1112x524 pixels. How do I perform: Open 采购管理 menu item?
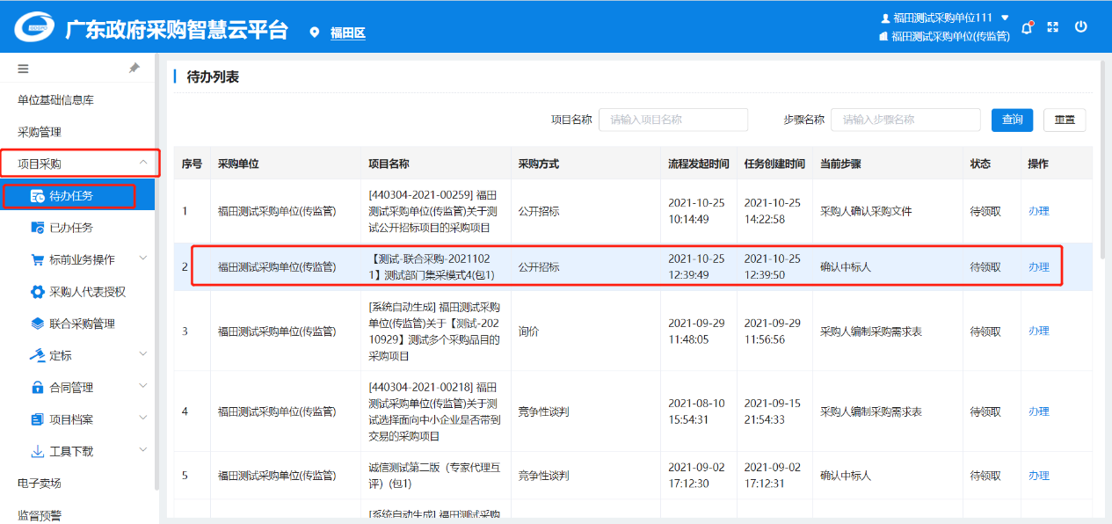pyautogui.click(x=40, y=132)
